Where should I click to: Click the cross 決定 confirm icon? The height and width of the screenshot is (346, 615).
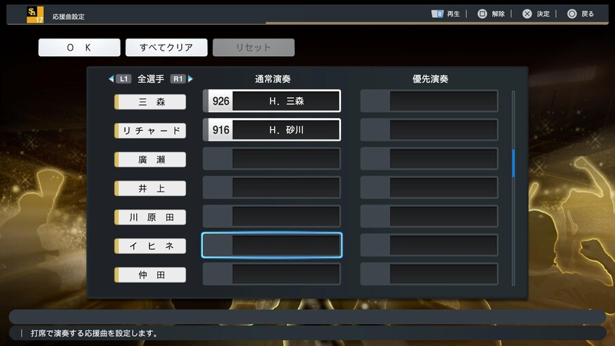527,14
